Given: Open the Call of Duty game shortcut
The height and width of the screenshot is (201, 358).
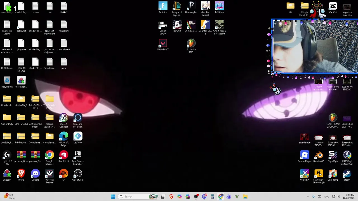Looking at the screenshot, I should 163,27.
